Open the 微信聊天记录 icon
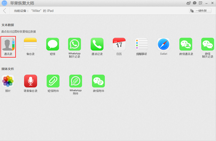This screenshot has height=141, width=216. 208,44
